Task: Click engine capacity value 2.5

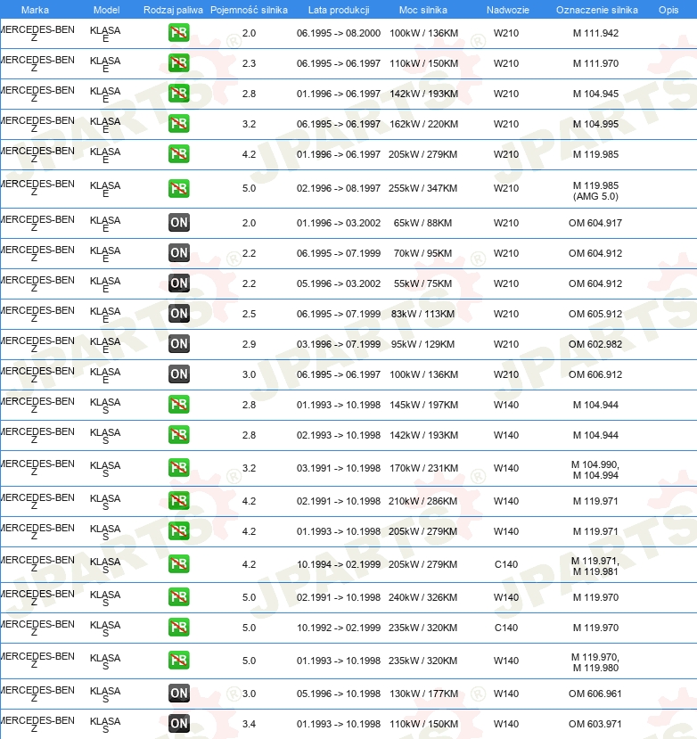Action: (x=249, y=314)
